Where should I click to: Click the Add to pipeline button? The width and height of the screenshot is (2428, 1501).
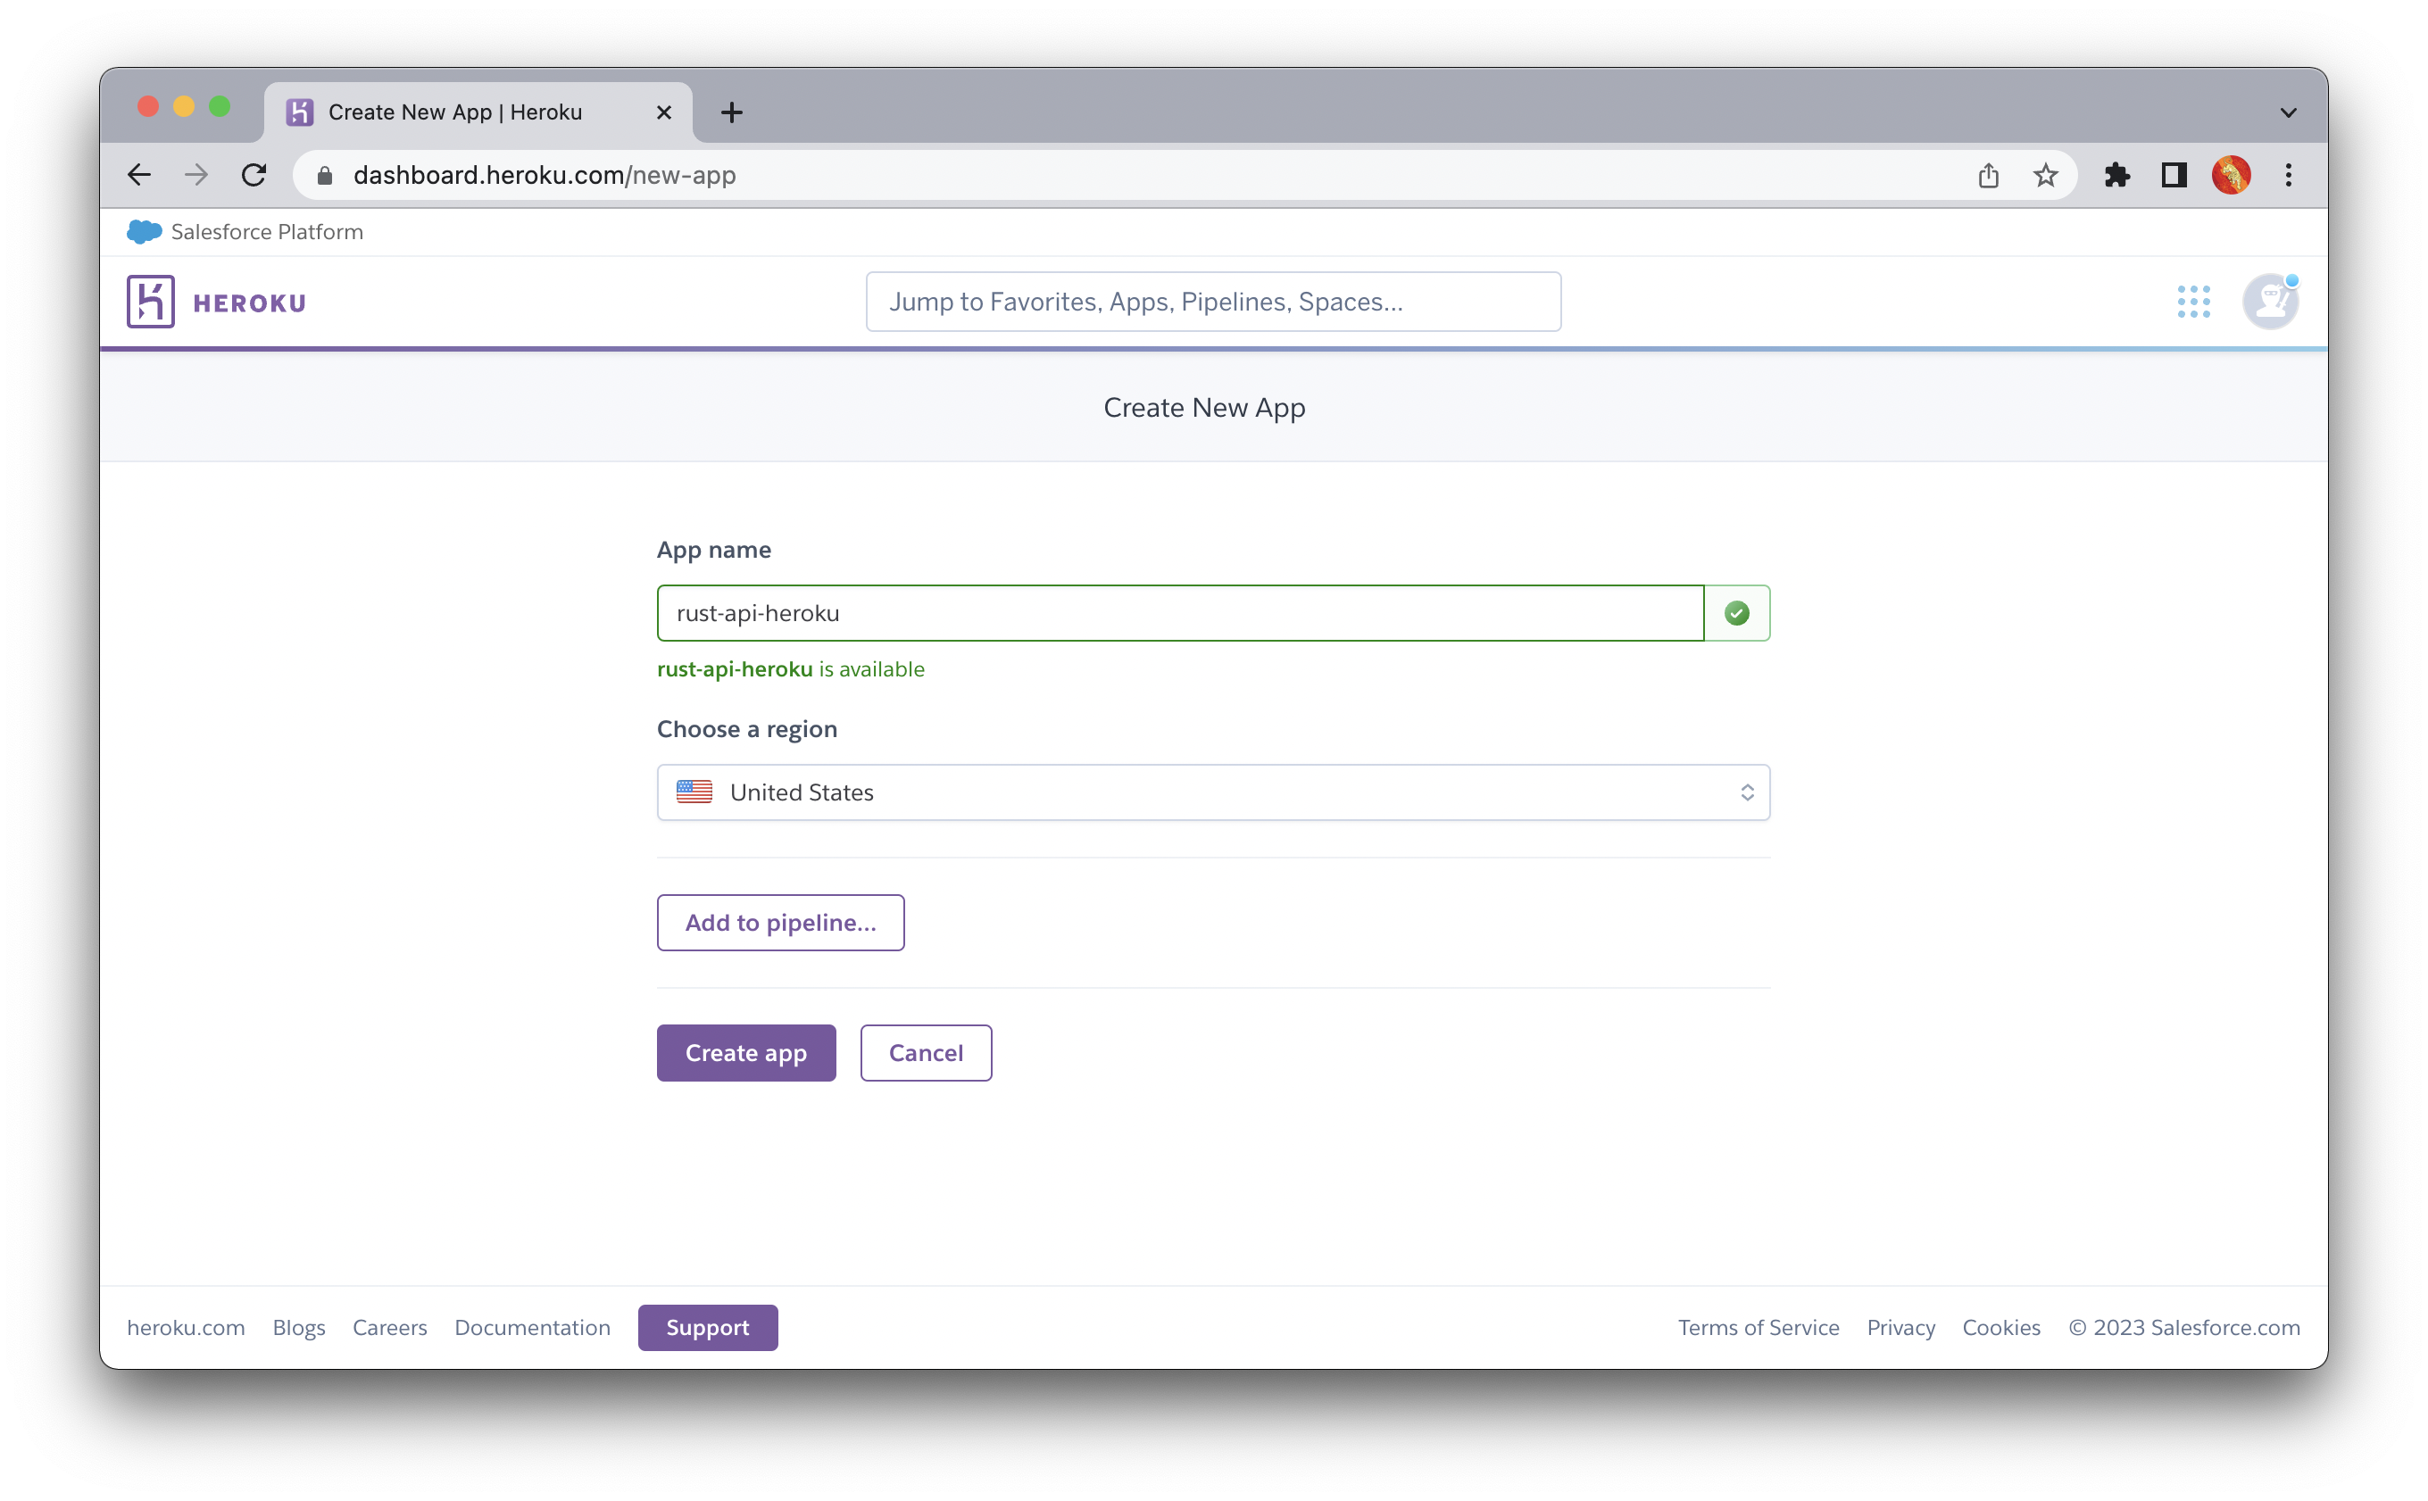780,922
